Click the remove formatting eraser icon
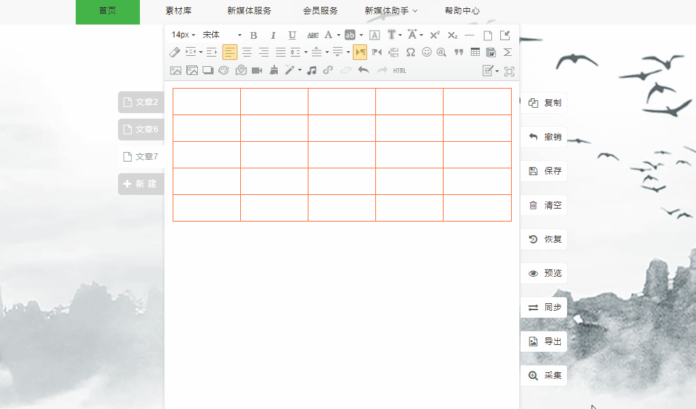Screen dimensions: 696x409 coord(175,52)
